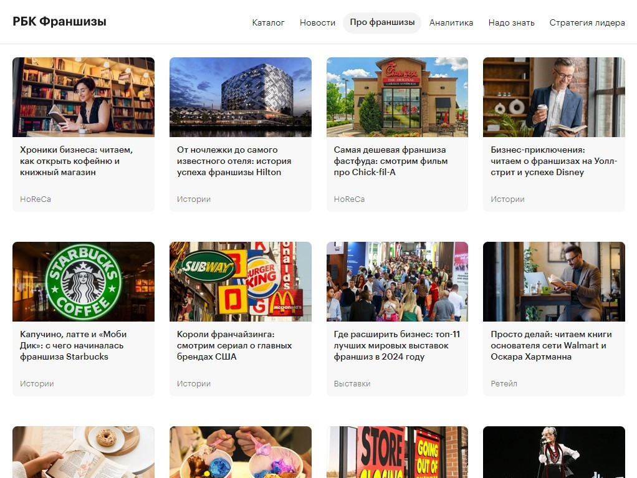Open the crowded exhibition hall thumbnail
This screenshot has width=637, height=478.
397,282
